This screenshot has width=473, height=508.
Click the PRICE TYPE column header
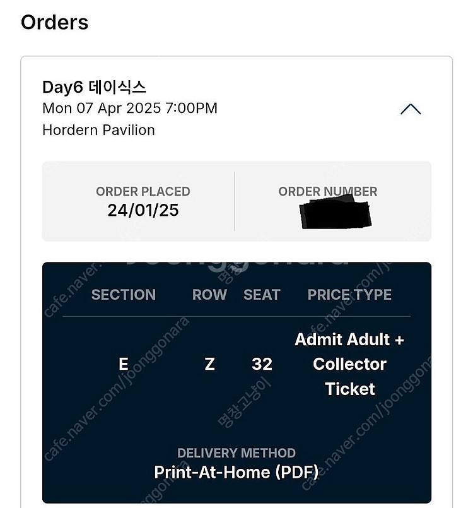point(349,295)
